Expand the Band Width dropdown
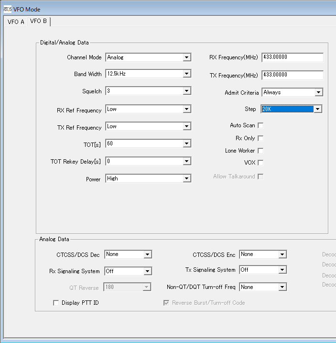 (186, 74)
